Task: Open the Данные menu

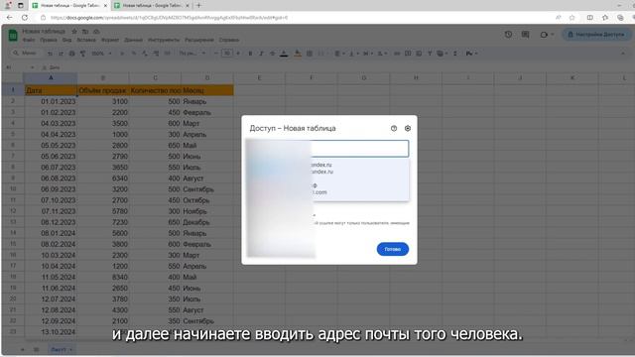Action: 133,40
